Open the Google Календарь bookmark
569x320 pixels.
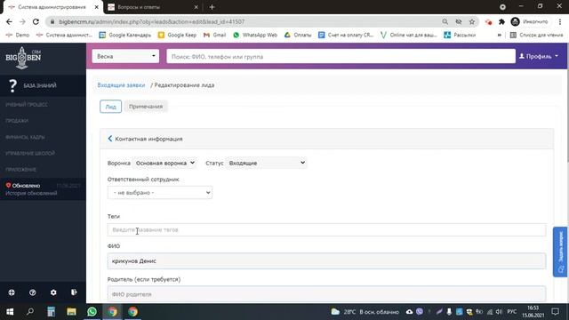125,35
